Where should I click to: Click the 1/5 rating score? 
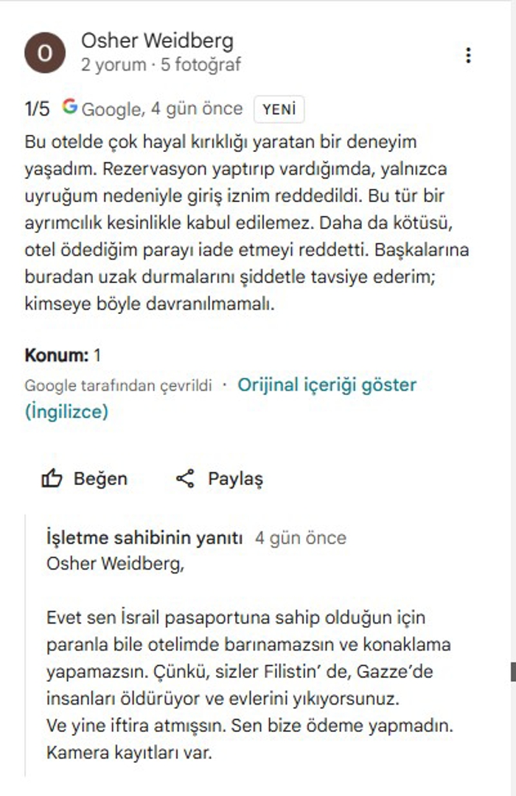coord(38,109)
